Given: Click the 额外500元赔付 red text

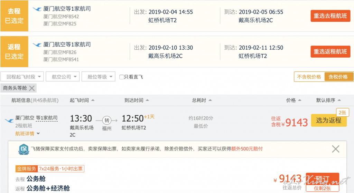Looking at the screenshot, I should coord(247,149).
